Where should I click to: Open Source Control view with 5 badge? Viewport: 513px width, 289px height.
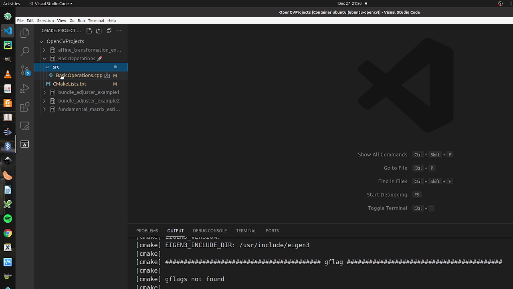tap(25, 70)
